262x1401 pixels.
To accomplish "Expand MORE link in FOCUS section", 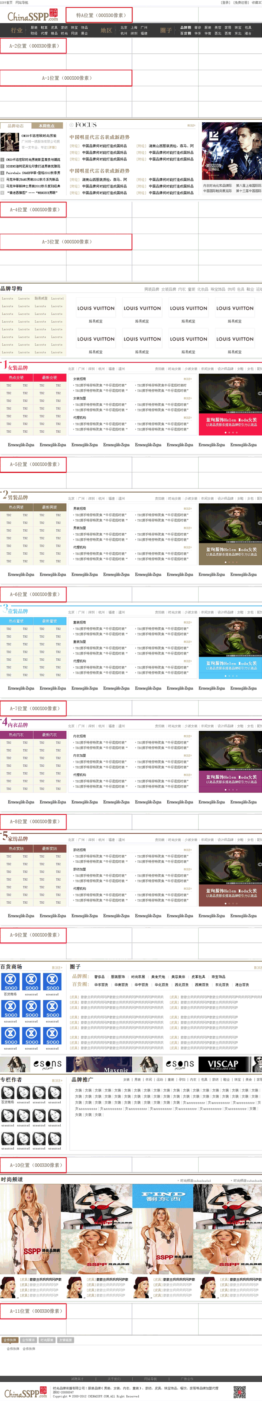I will [x=191, y=125].
